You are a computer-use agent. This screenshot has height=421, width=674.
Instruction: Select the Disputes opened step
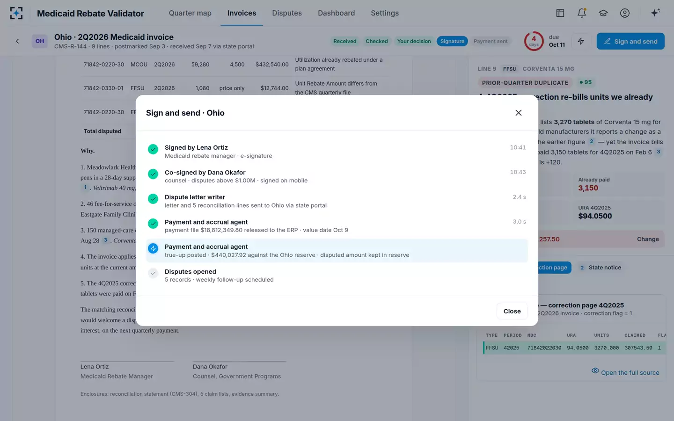pyautogui.click(x=337, y=276)
